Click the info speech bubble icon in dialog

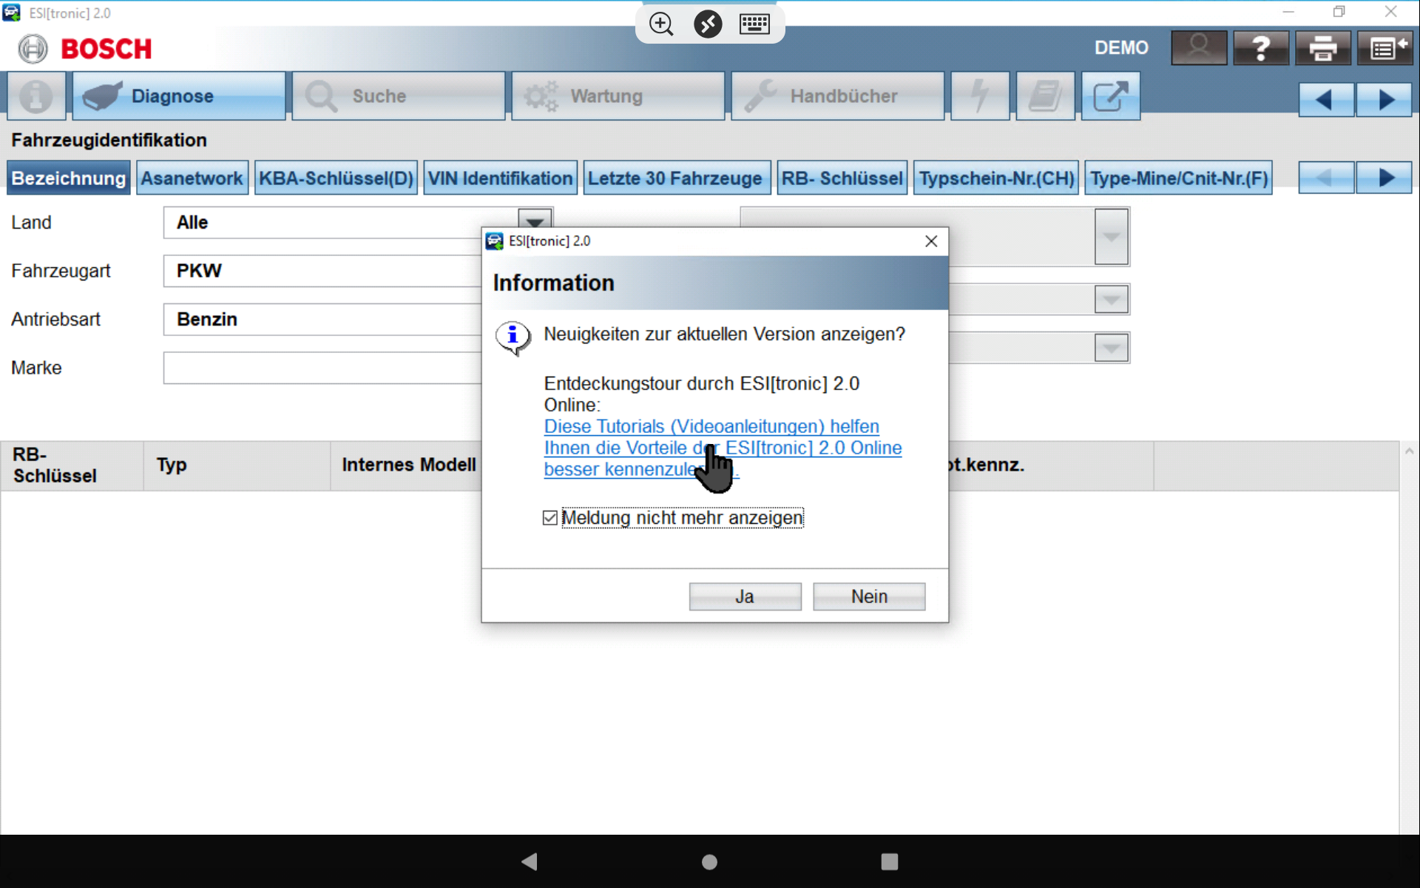[x=513, y=338]
